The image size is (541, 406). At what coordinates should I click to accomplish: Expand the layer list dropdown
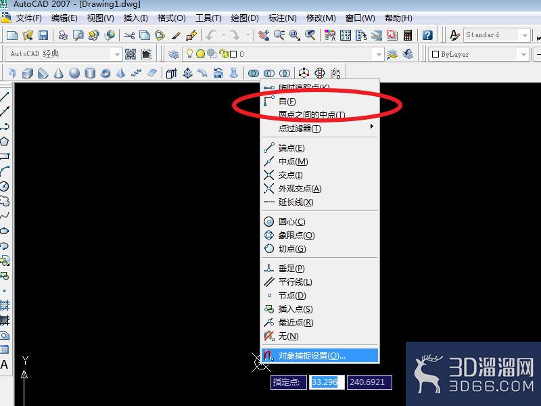coord(379,54)
